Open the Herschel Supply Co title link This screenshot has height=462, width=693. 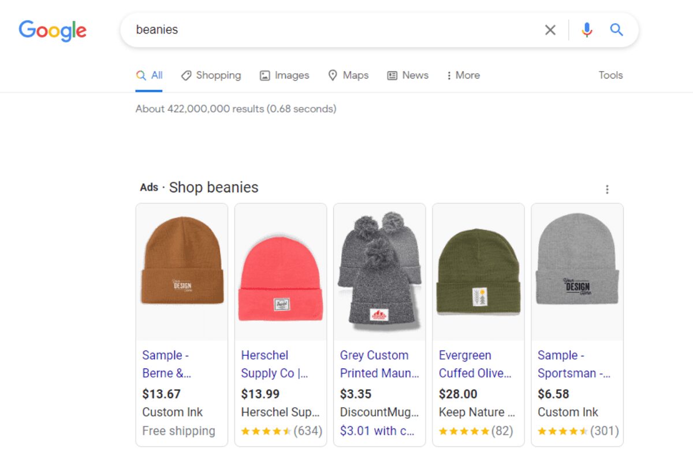pos(275,364)
